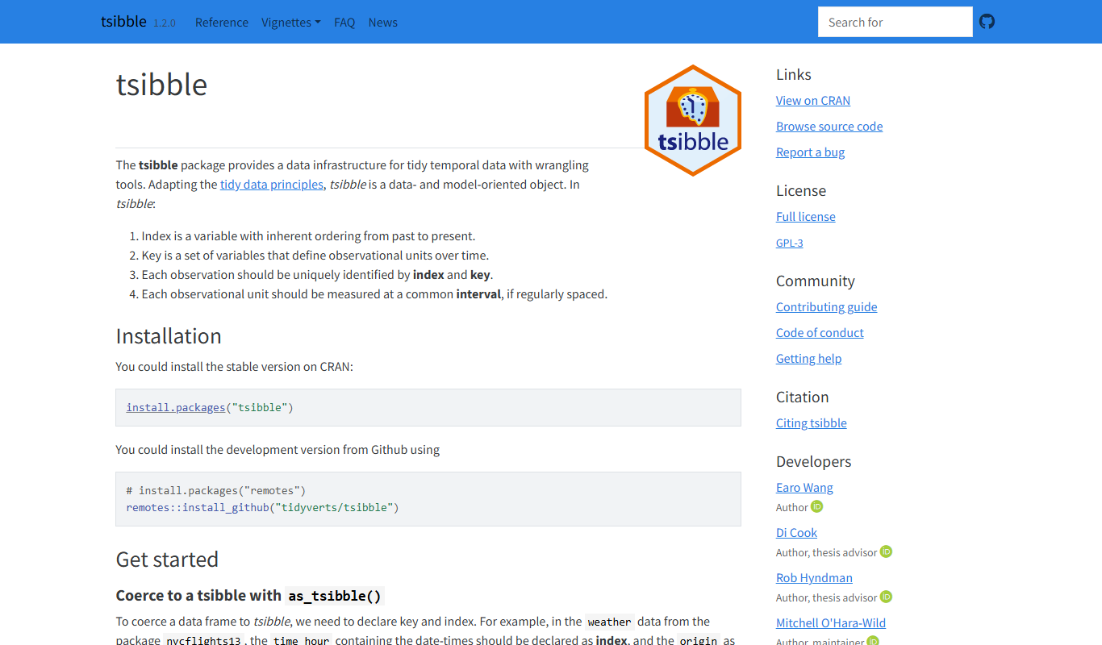Expand the Vignettes dropdown menu
Screen dimensions: 1102x645
pyautogui.click(x=291, y=23)
